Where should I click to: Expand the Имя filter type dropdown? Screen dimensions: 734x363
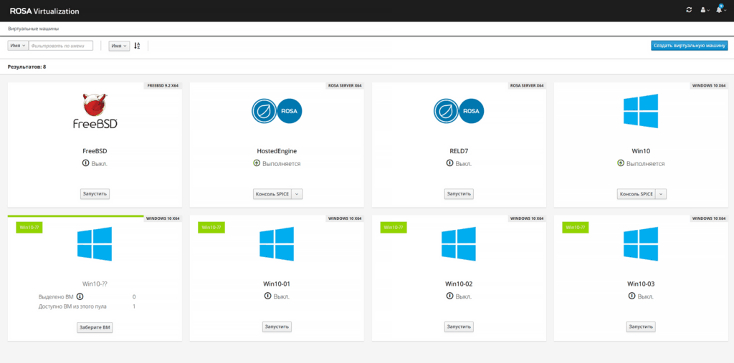tap(18, 46)
